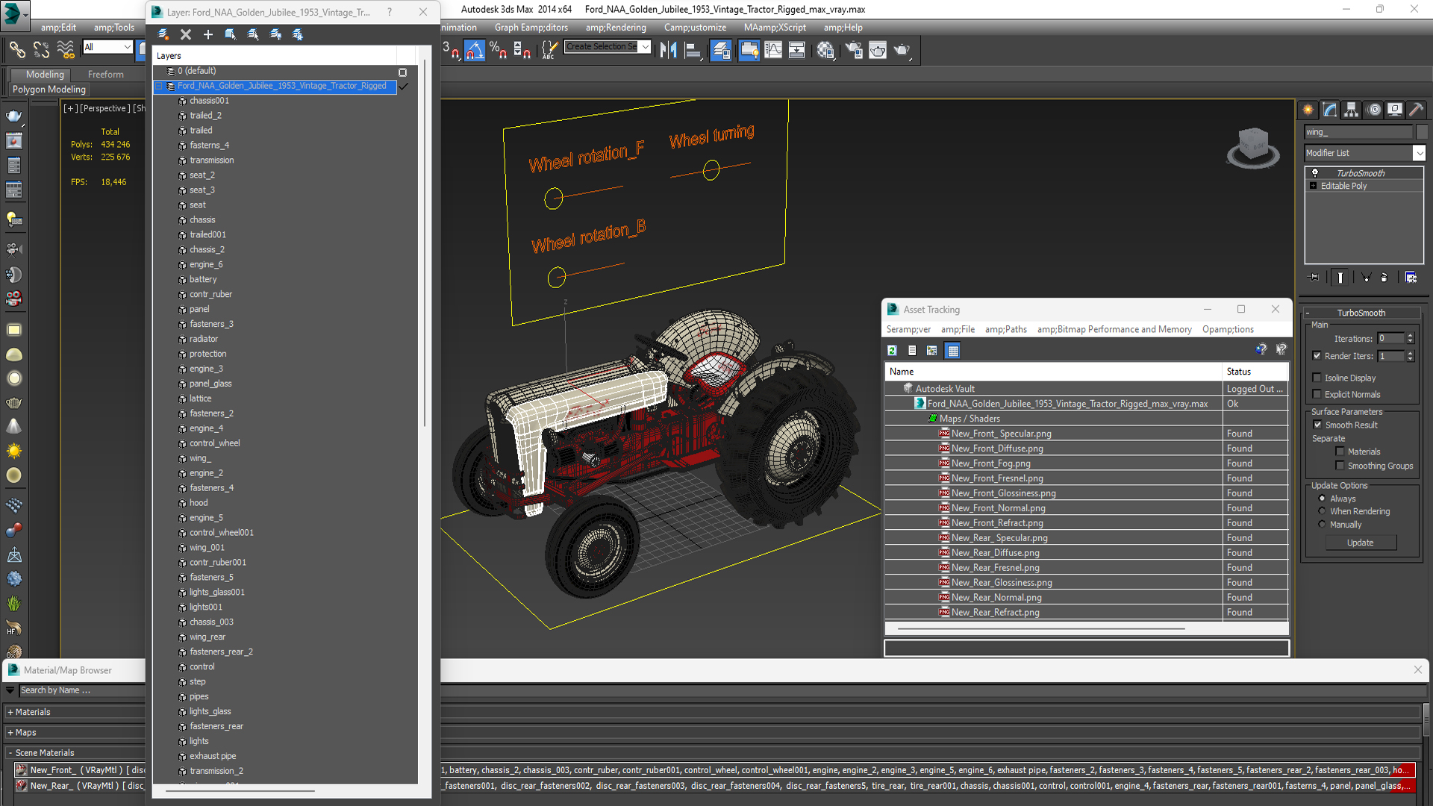Screen dimensions: 1433x806
Task: Switch to Motion command panel tab
Action: point(1373,110)
